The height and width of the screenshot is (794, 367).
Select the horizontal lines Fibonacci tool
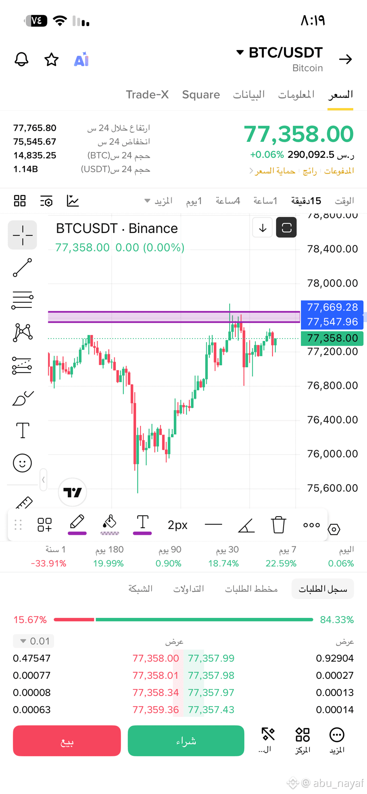click(x=23, y=300)
